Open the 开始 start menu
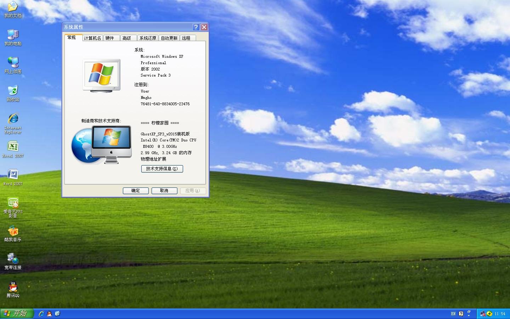The height and width of the screenshot is (319, 510). pyautogui.click(x=17, y=314)
